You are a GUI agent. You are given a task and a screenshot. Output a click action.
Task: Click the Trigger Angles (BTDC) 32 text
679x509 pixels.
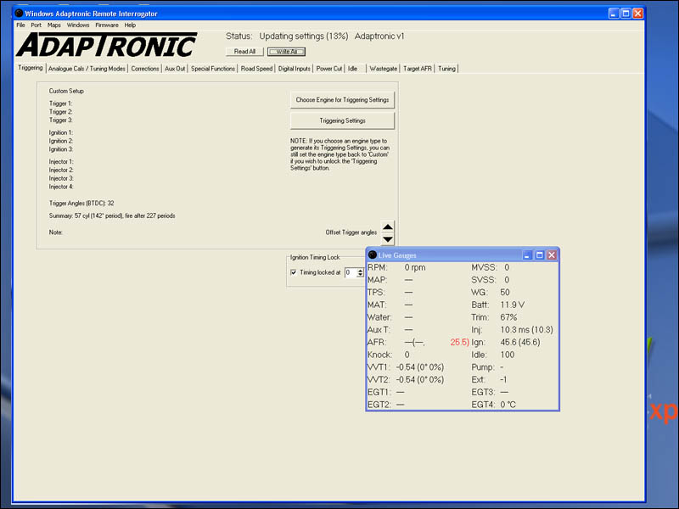click(81, 203)
